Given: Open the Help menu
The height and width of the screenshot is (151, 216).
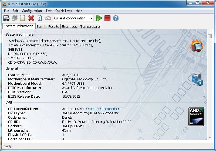Looking at the screenshot, I should pos(79,11).
